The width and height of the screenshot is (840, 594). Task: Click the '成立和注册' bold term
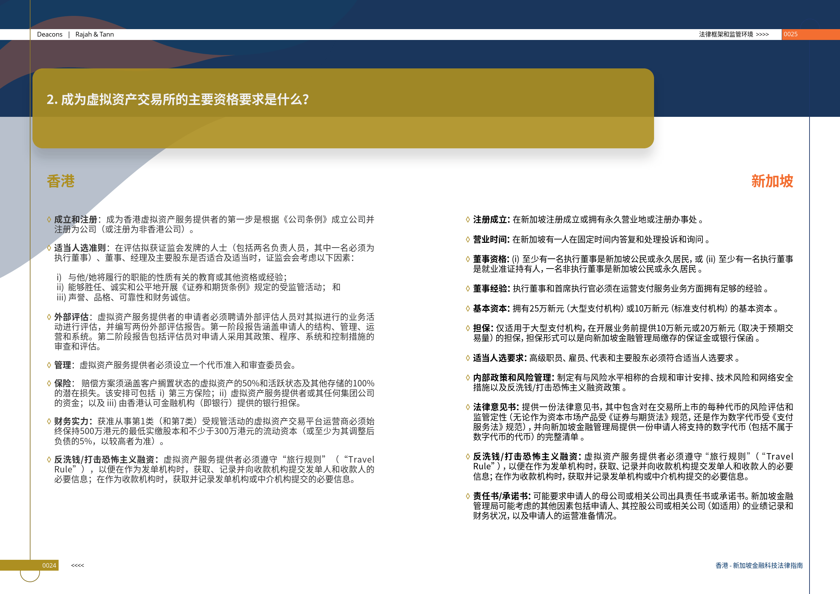pos(76,219)
